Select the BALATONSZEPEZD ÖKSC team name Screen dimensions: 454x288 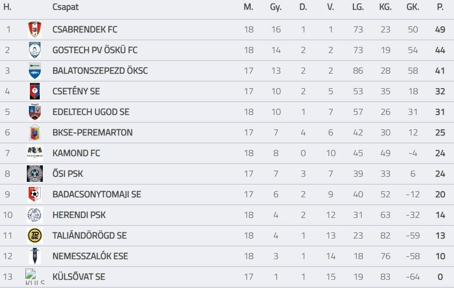[x=100, y=71]
